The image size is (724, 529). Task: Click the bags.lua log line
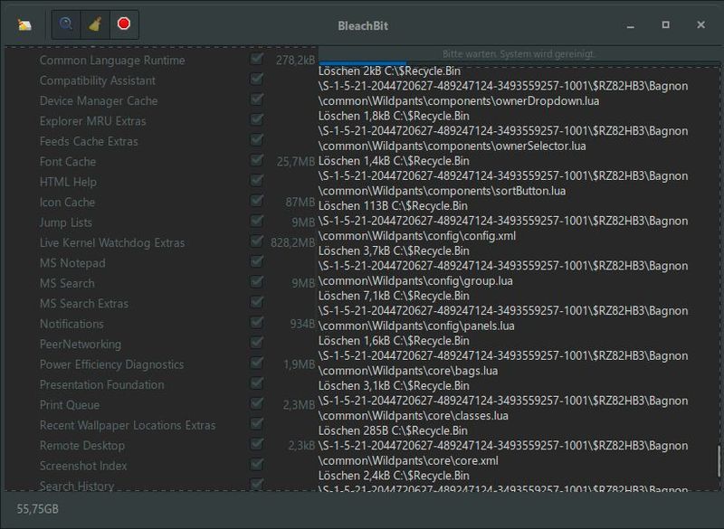coord(408,371)
